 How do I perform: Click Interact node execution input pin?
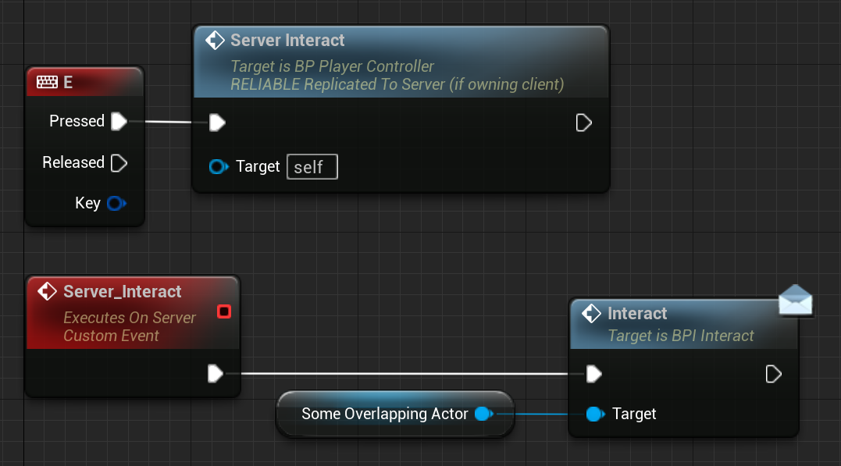(x=594, y=374)
